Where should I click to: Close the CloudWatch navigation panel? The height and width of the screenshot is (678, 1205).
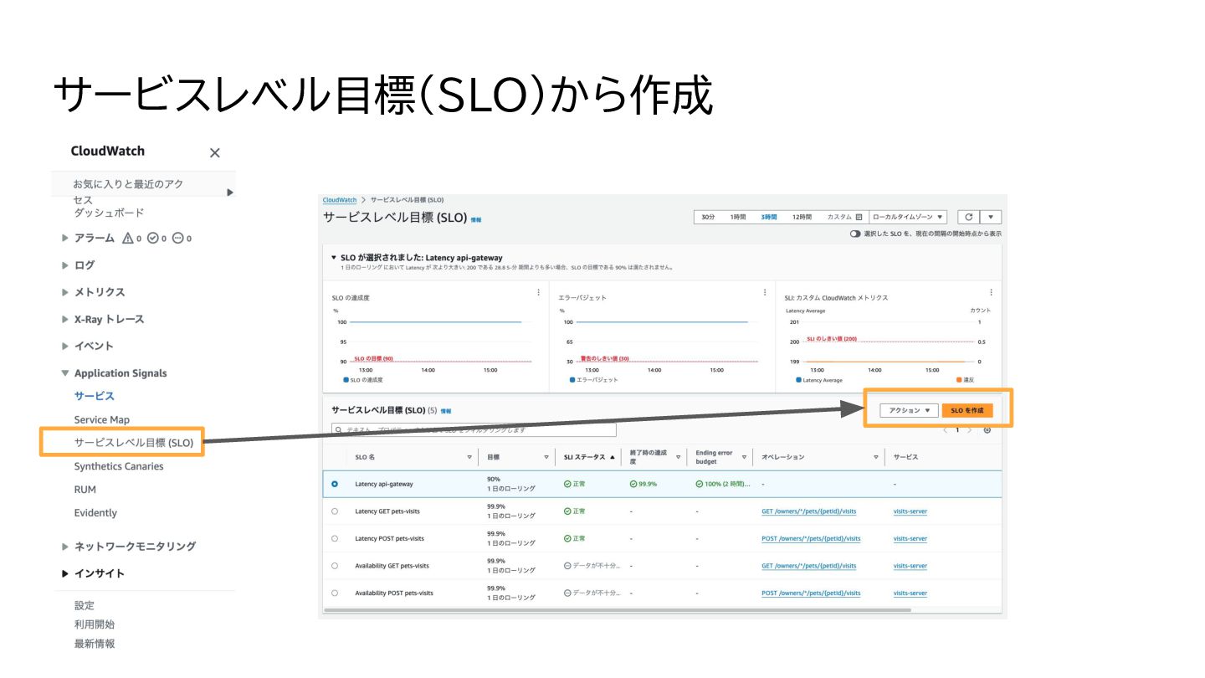click(214, 152)
